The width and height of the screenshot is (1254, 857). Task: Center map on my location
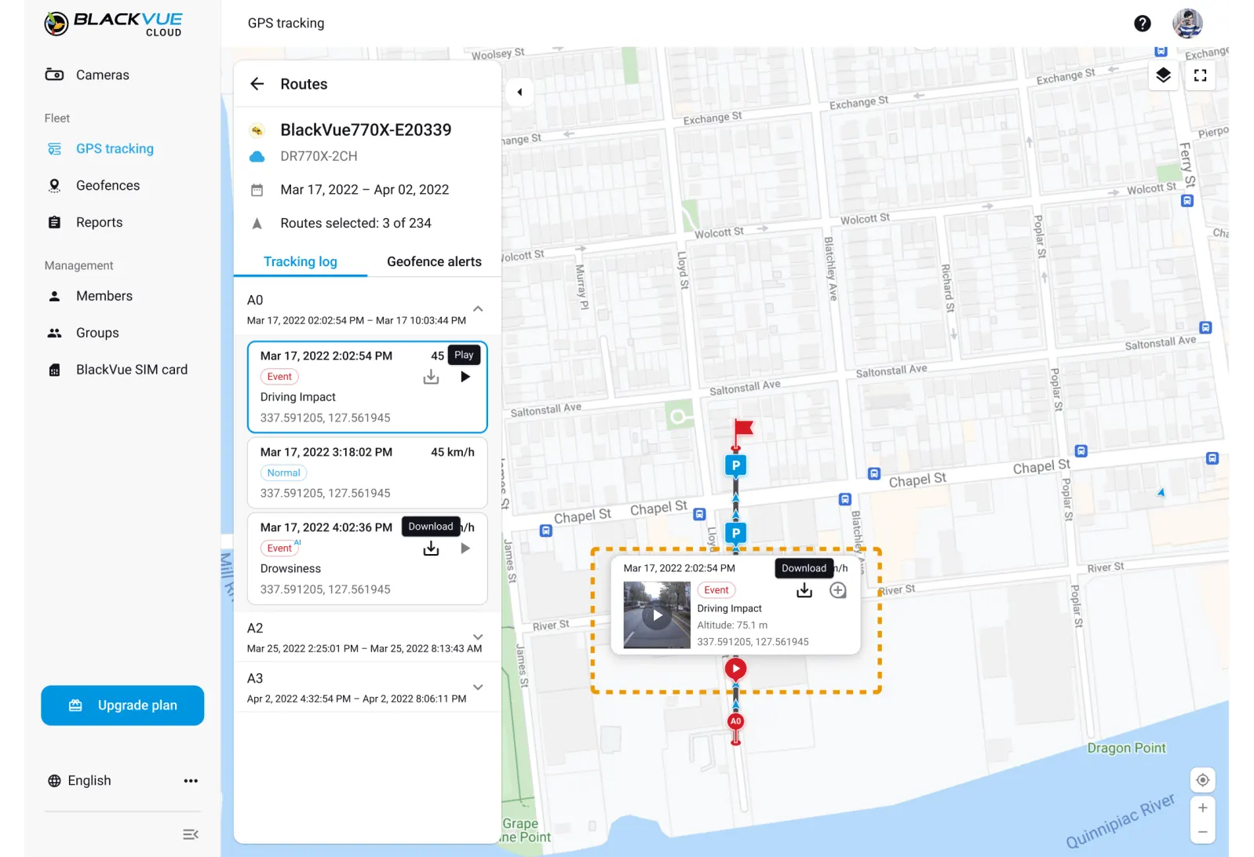click(x=1202, y=780)
